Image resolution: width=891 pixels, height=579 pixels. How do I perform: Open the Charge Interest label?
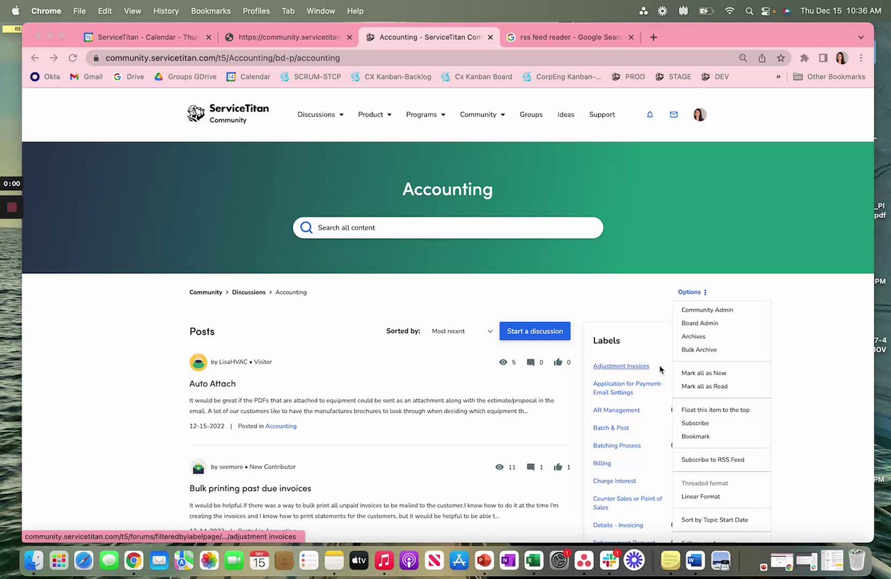[x=614, y=481]
